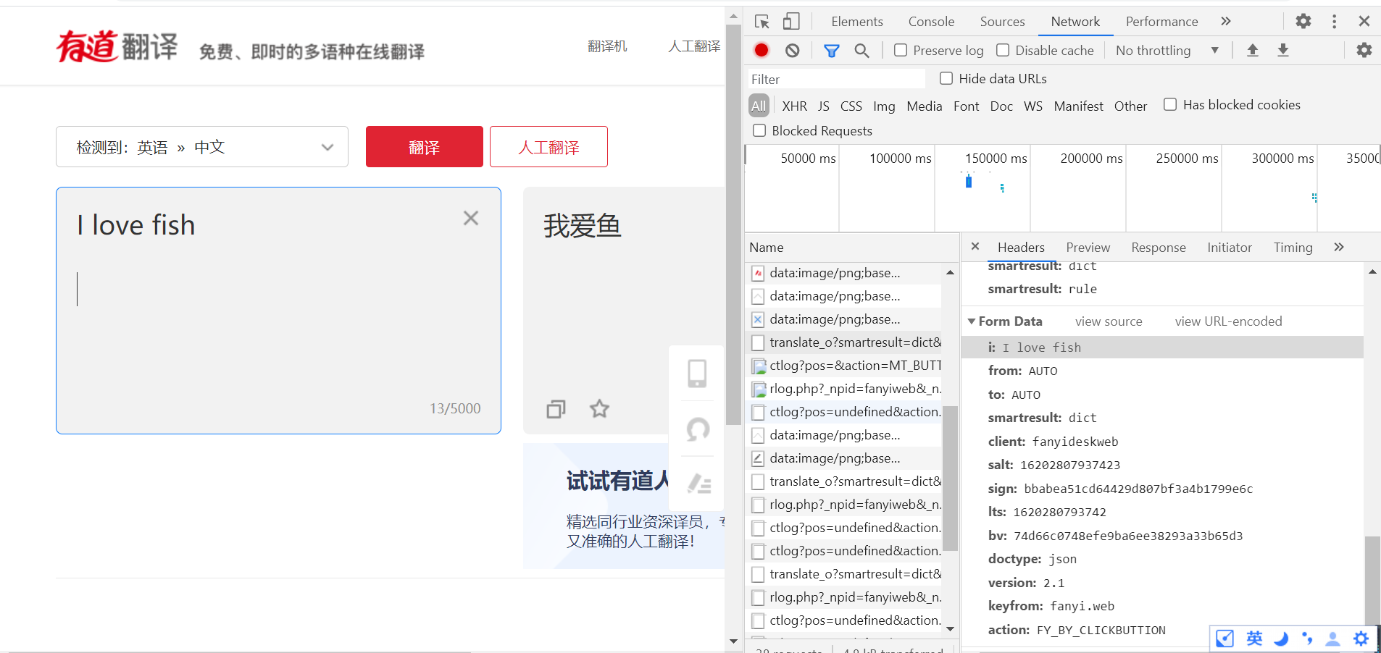Open the IME settings gear
The image size is (1381, 653).
1361,639
